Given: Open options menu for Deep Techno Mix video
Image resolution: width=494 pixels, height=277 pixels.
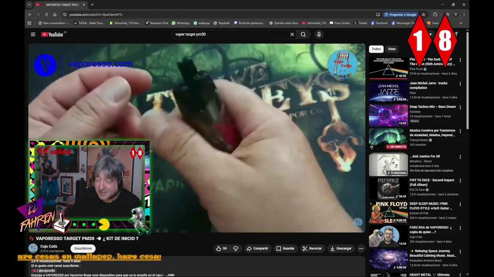Looking at the screenshot, I should click(460, 107).
